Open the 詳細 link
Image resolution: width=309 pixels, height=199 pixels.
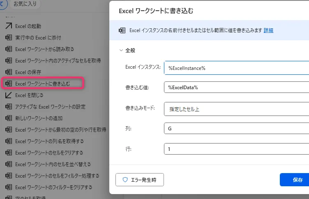click(x=268, y=30)
